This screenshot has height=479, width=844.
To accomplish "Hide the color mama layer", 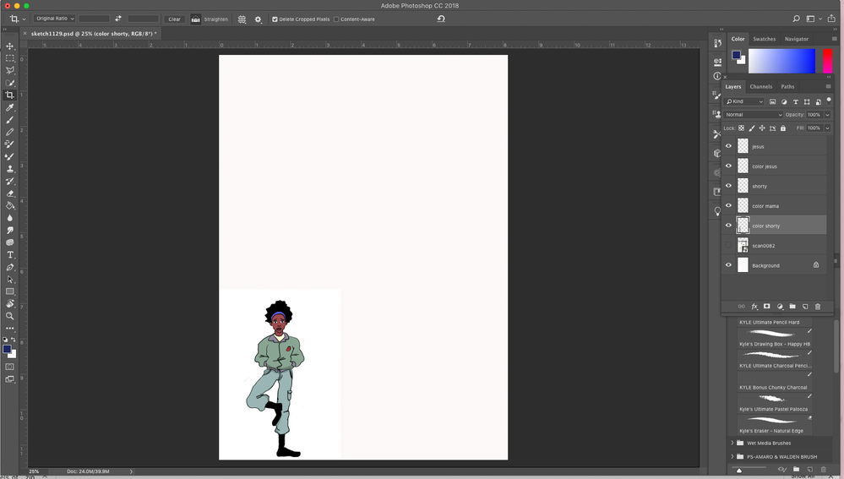I will pyautogui.click(x=728, y=205).
